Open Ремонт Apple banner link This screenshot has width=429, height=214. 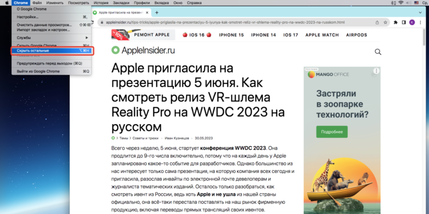(x=143, y=35)
